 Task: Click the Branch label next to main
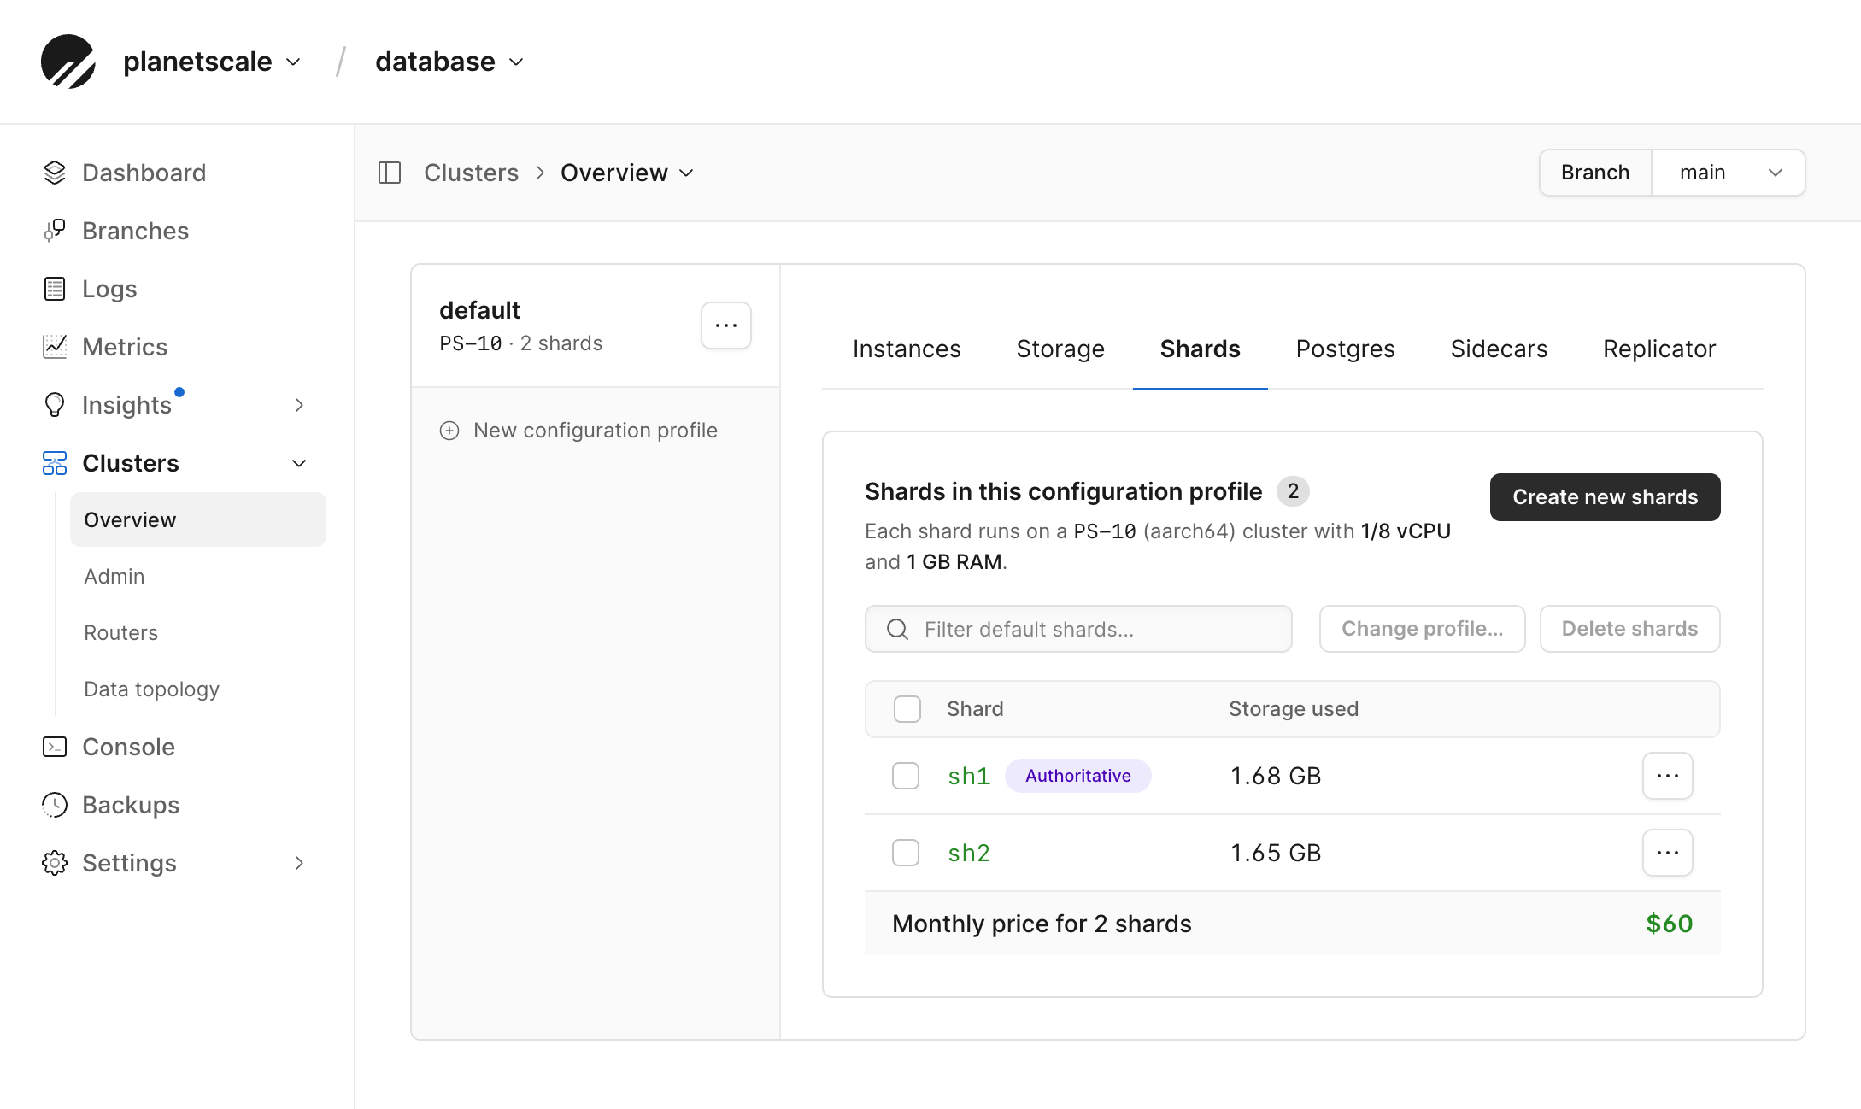coord(1595,173)
